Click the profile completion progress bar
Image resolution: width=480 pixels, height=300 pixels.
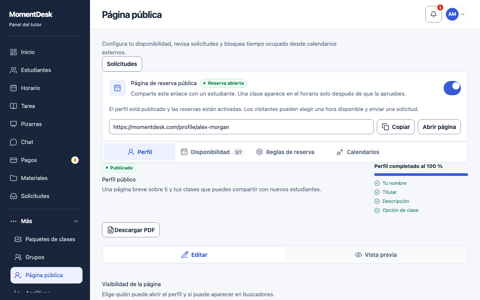[421, 174]
